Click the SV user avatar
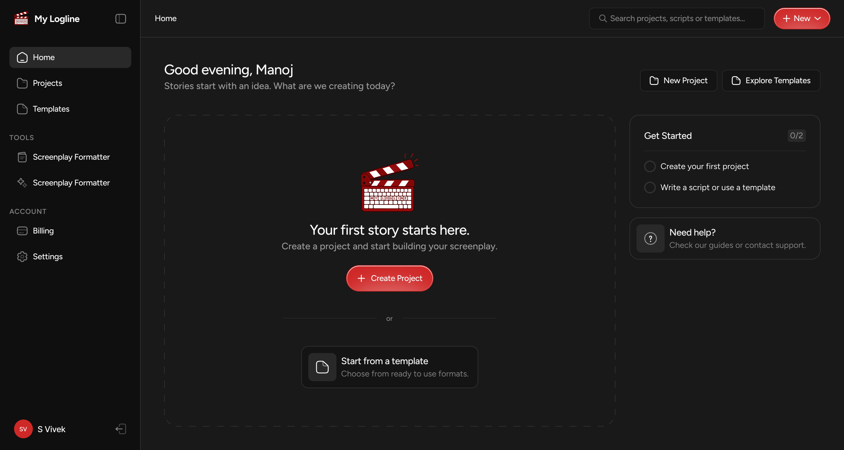844x450 pixels. tap(23, 429)
